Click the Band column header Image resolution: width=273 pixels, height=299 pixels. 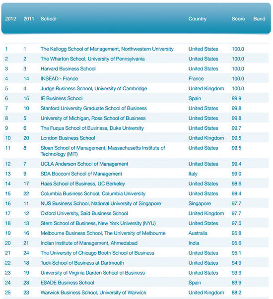coord(259,19)
